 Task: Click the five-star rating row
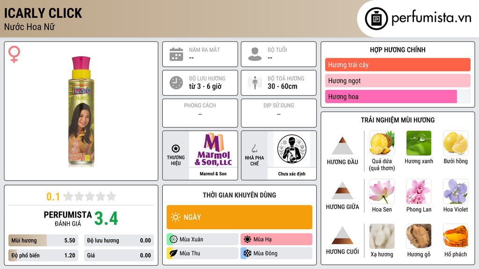click(x=90, y=196)
